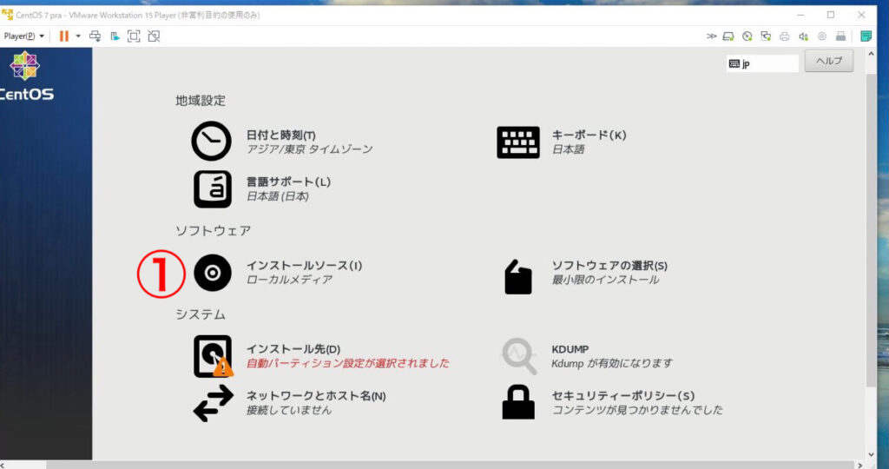
Task: Click the horizontal scrollbar's left arrow
Action: point(3,466)
